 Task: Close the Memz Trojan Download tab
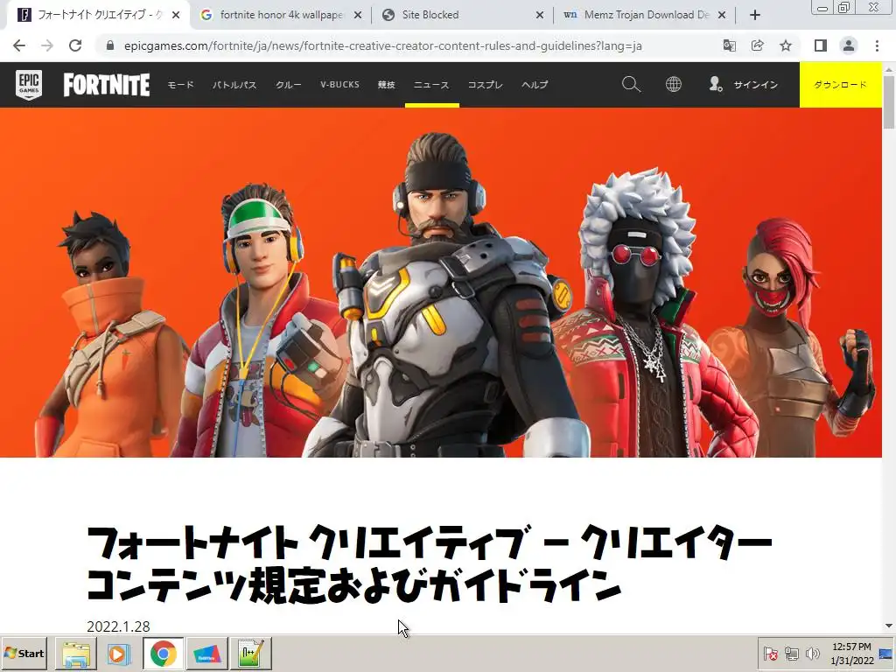(722, 16)
